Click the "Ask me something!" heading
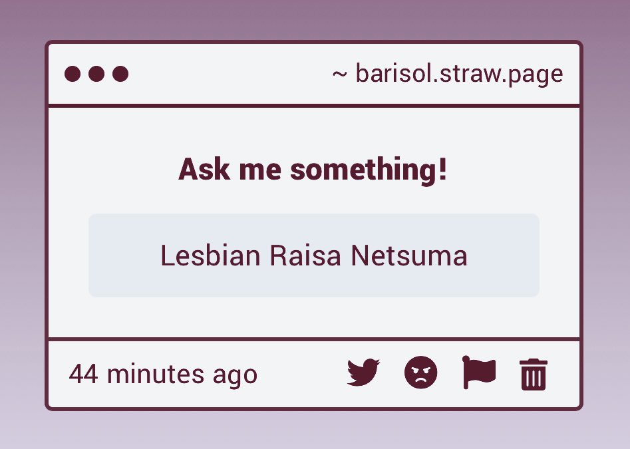 313,170
